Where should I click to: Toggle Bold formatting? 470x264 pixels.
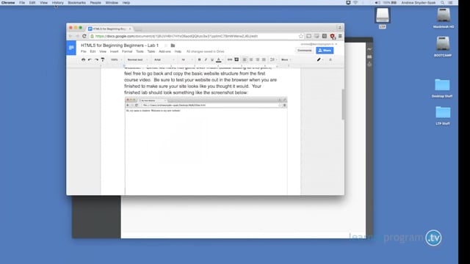[199, 60]
